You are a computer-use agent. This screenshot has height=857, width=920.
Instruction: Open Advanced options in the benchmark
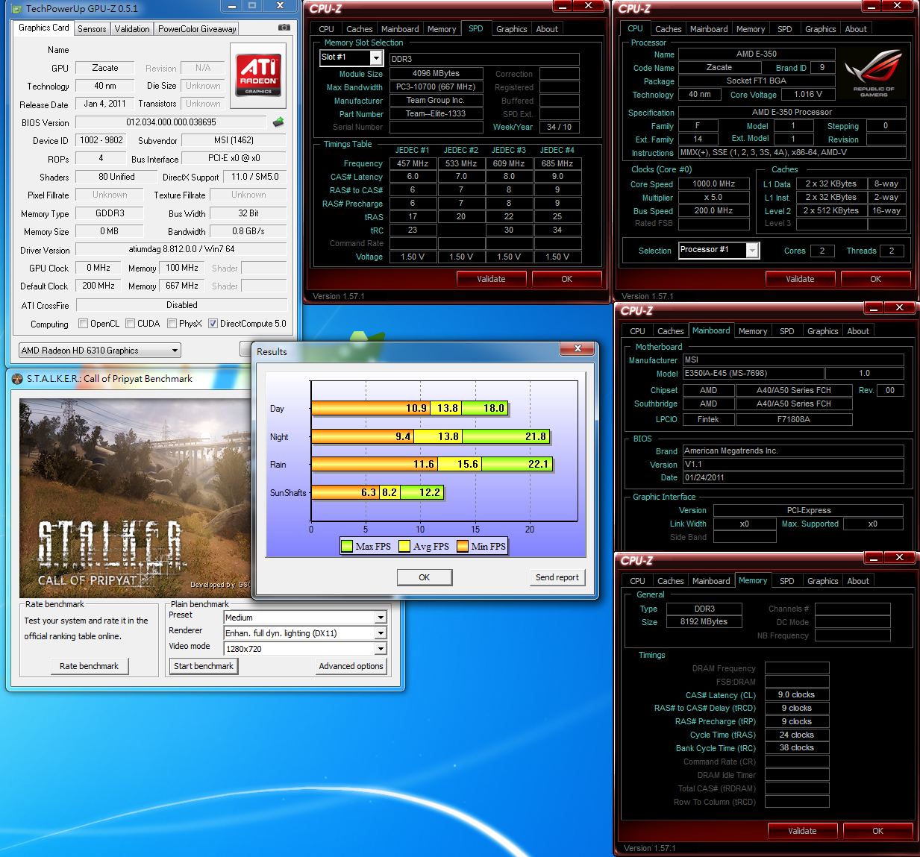351,666
